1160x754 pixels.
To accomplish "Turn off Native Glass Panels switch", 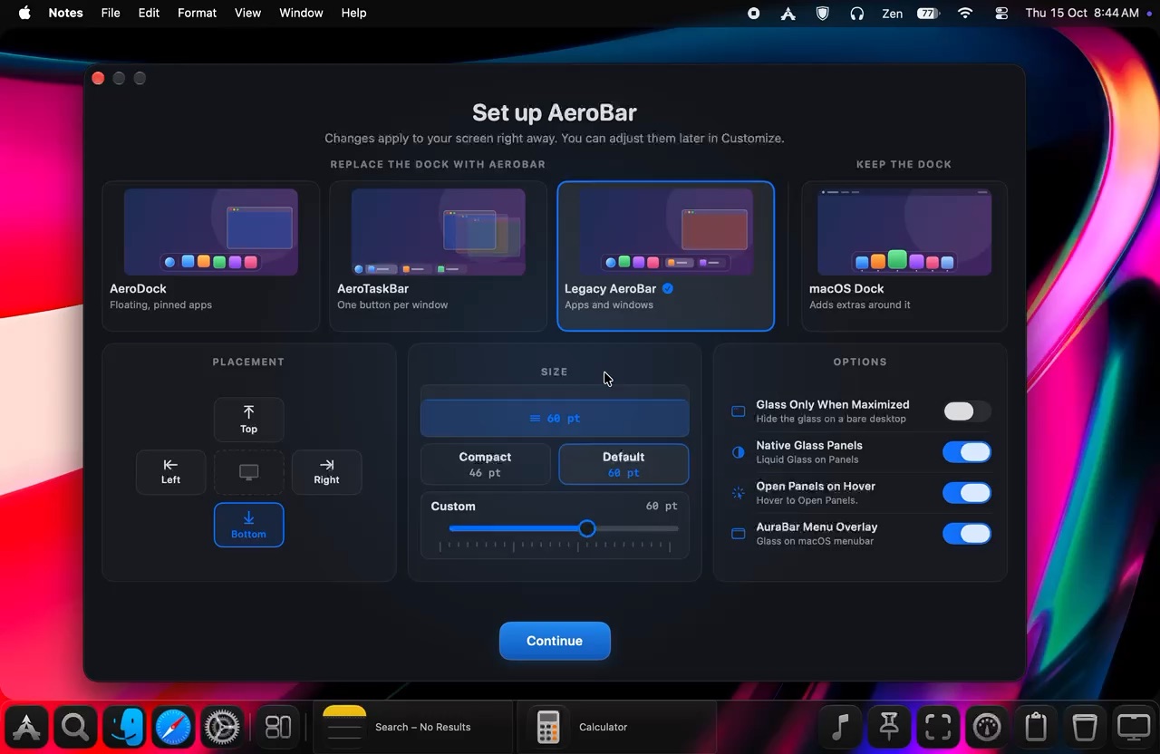I will (x=967, y=452).
